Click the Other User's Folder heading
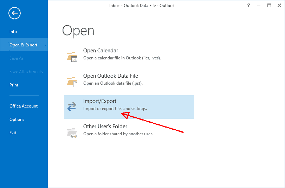The width and height of the screenshot is (285, 188). [105, 127]
